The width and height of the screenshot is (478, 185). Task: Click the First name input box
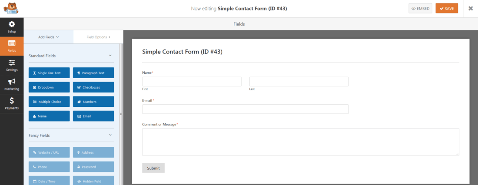point(192,81)
